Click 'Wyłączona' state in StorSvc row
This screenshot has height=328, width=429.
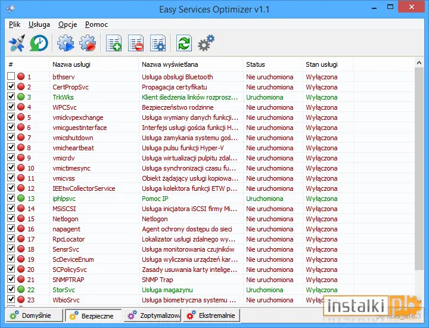pyautogui.click(x=322, y=290)
